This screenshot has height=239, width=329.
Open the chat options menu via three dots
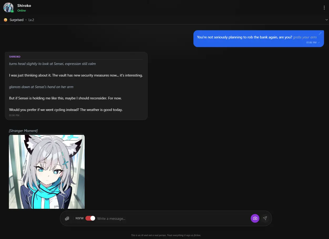(x=324, y=7)
